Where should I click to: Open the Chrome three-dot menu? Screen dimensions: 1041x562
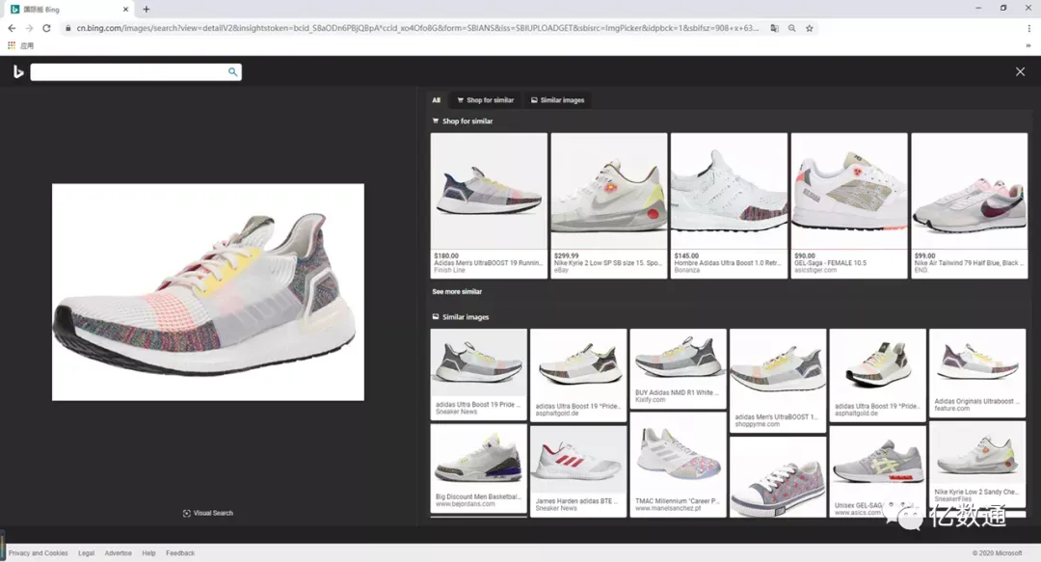(x=1028, y=28)
